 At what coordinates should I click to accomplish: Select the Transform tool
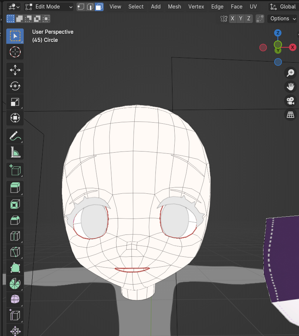15,118
